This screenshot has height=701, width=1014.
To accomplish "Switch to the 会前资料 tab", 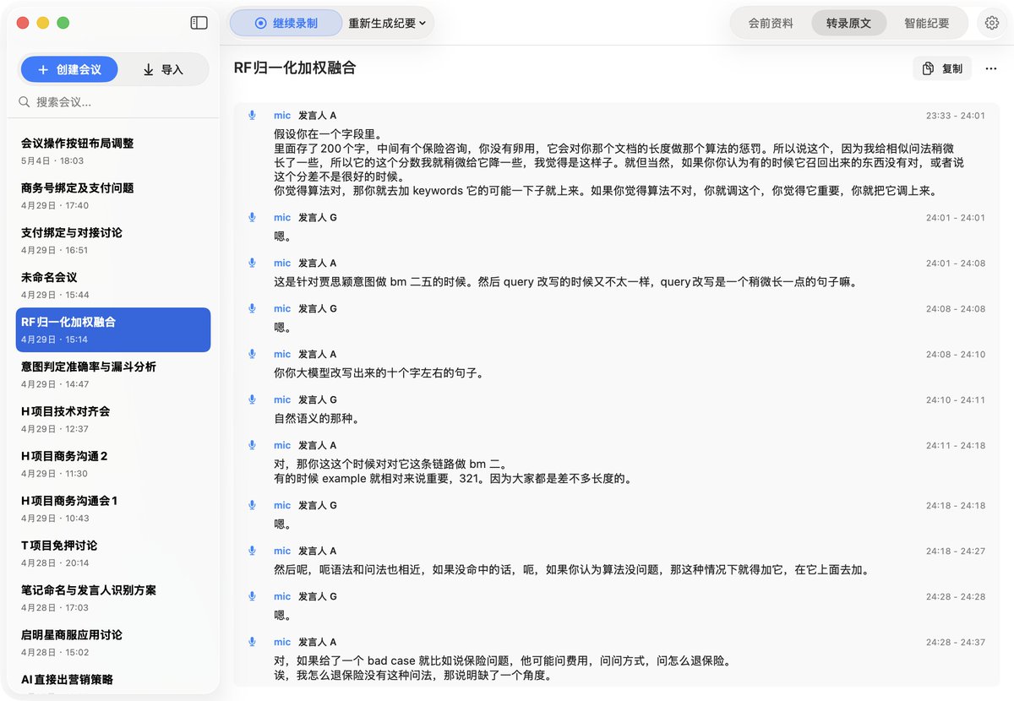I will (771, 24).
